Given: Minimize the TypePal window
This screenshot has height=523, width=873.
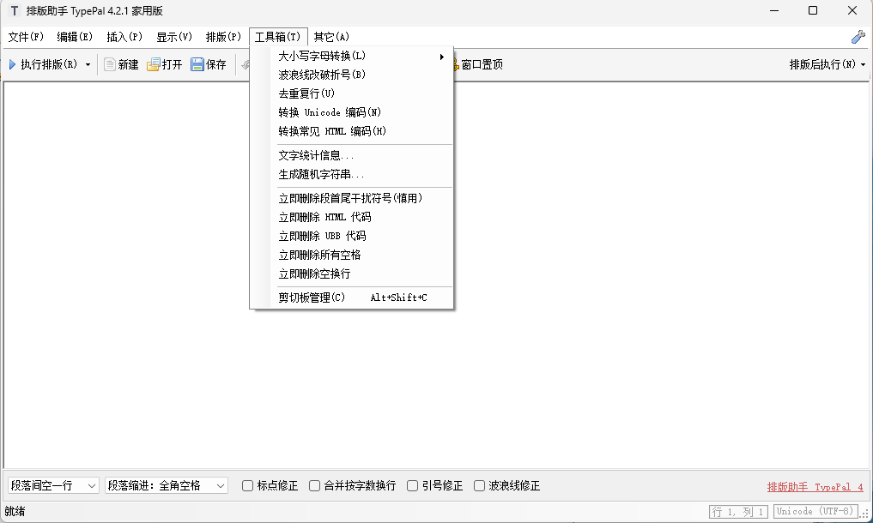Looking at the screenshot, I should point(774,10).
